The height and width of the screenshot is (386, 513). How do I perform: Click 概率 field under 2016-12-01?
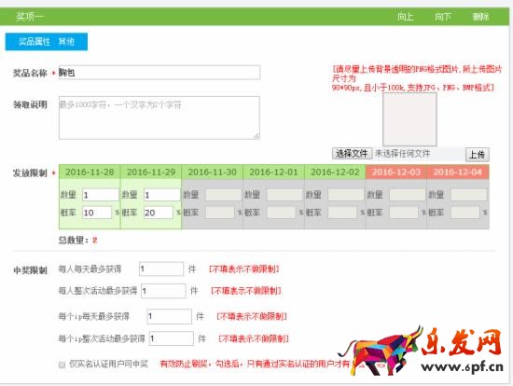point(281,213)
